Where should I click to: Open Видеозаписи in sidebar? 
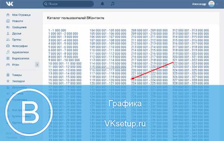coord(21,58)
